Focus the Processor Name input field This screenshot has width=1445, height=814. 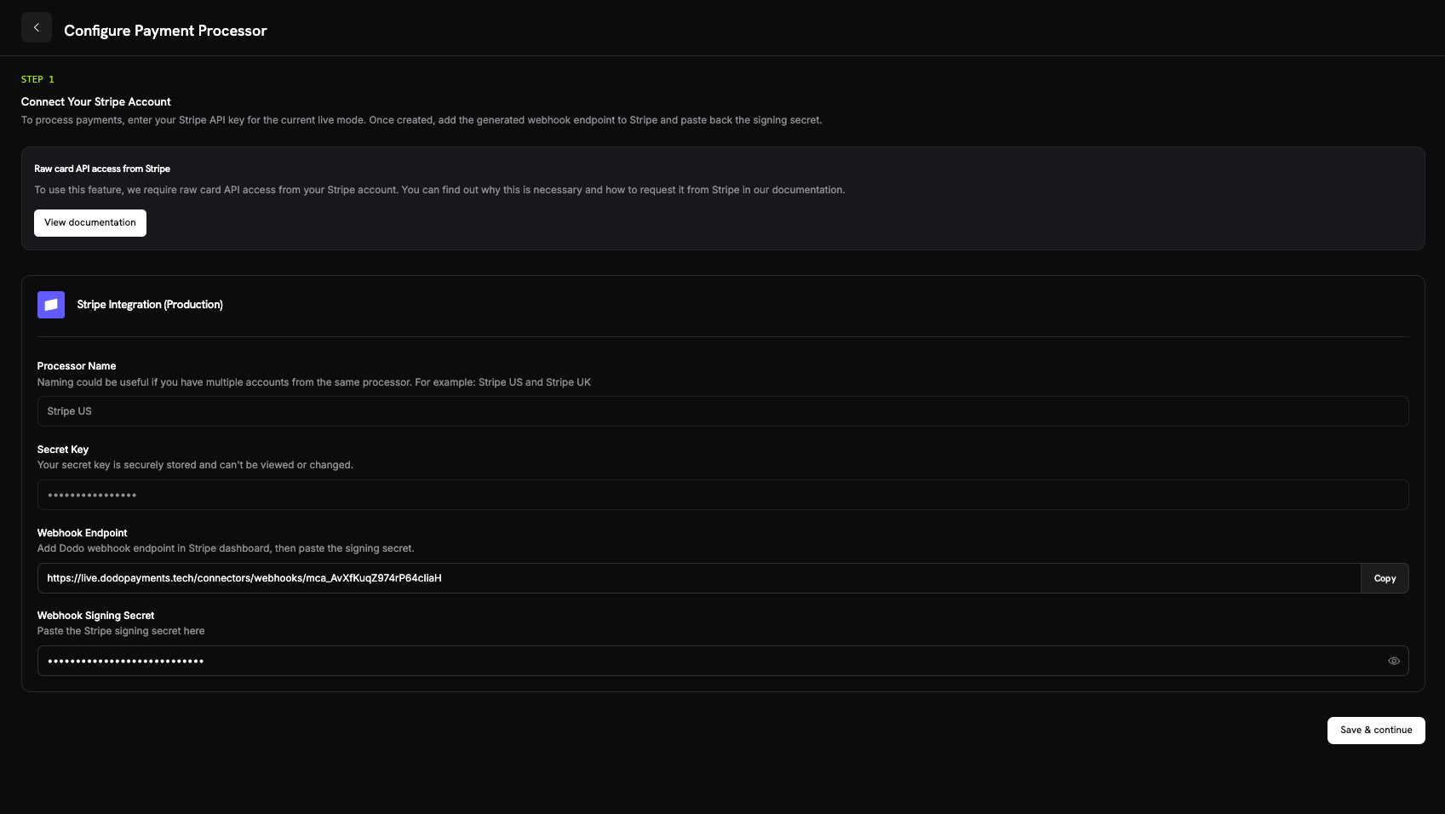[x=723, y=411]
